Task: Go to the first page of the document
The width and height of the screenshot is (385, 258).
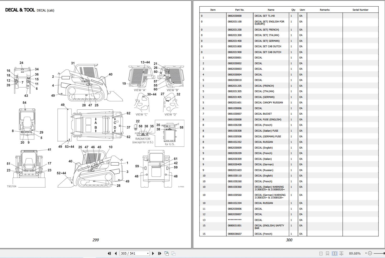Action: (109, 253)
